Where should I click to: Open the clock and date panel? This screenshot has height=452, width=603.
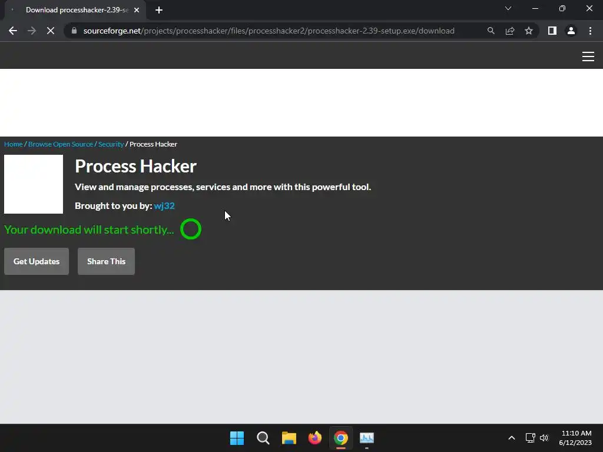576,438
